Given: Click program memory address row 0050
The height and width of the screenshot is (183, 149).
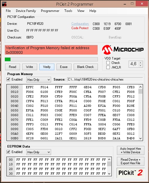Looking at the screenshot, I should click(x=15, y=110).
